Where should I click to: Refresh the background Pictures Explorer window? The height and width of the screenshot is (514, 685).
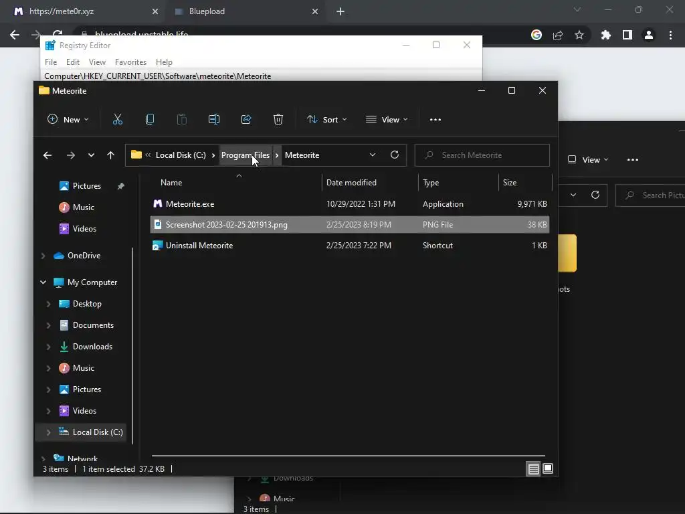(x=595, y=195)
